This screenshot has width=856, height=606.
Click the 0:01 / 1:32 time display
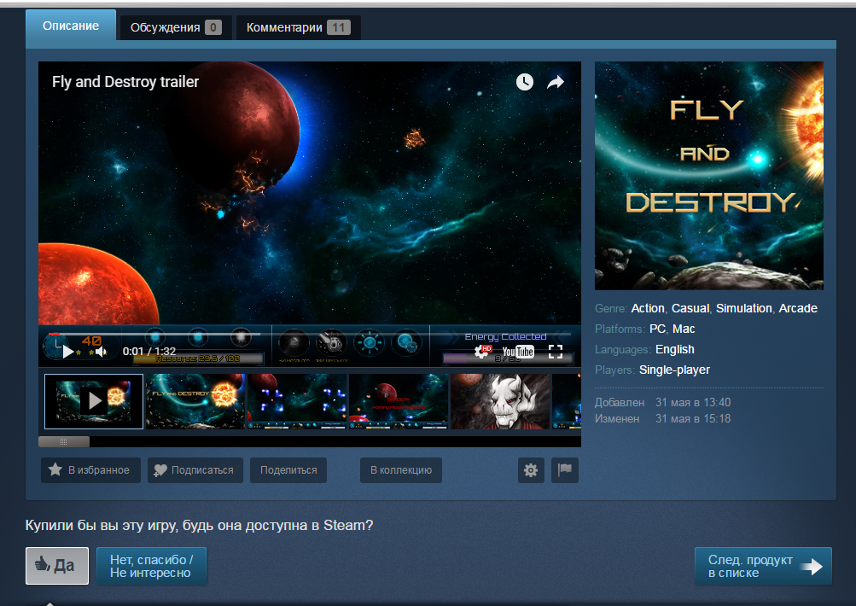point(149,352)
